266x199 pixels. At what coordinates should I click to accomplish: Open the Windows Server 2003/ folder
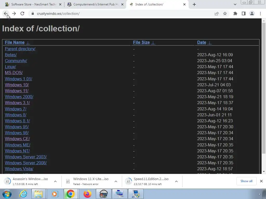tap(26, 157)
